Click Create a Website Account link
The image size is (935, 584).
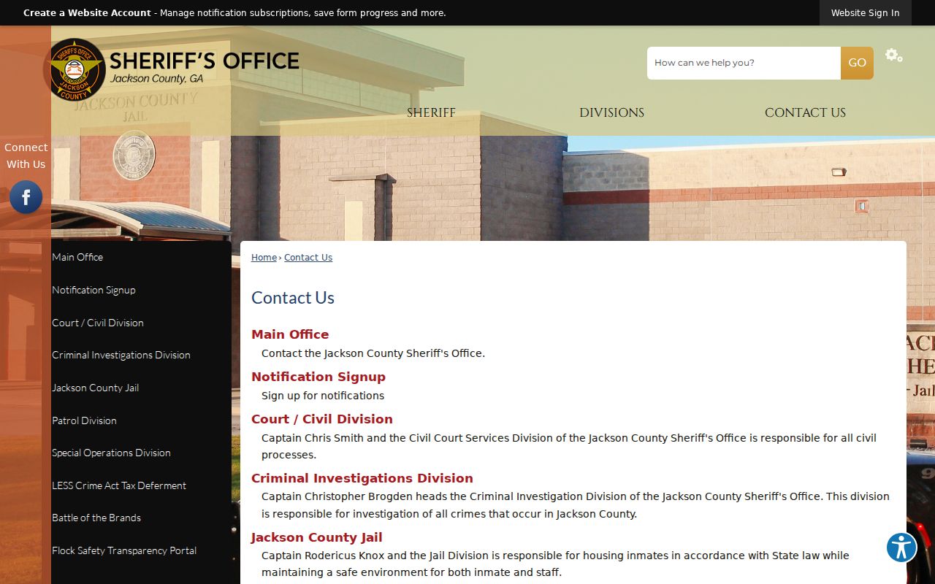tap(87, 13)
